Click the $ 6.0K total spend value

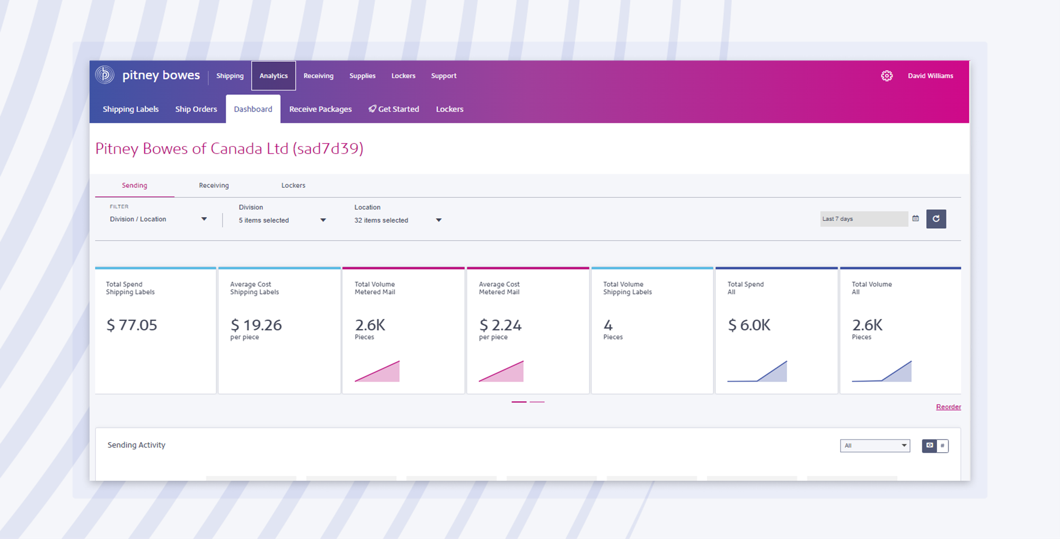749,325
